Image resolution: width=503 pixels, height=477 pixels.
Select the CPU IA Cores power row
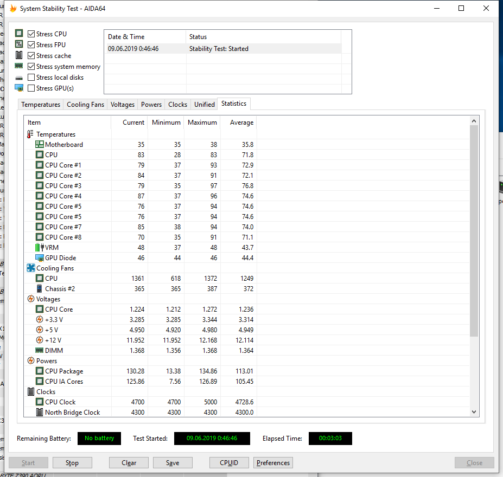(x=141, y=381)
